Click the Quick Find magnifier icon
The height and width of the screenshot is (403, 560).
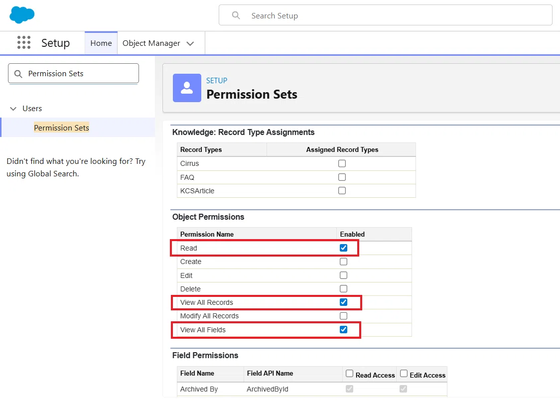[x=18, y=74]
